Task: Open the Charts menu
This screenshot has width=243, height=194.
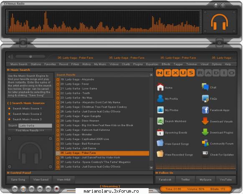Action: point(126,64)
